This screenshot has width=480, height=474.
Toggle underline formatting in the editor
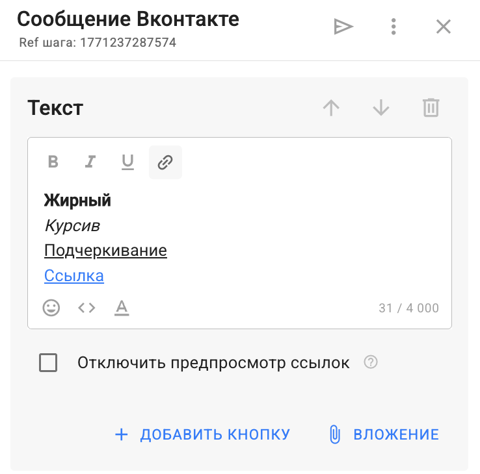point(127,162)
